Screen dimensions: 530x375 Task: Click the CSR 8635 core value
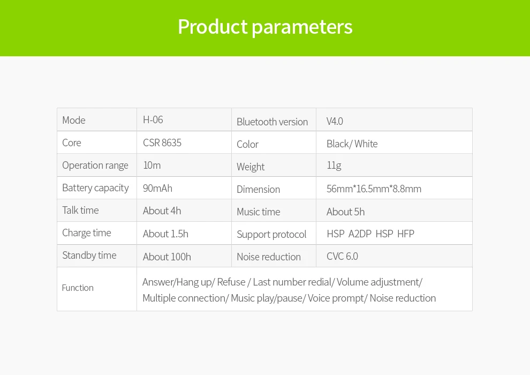click(162, 142)
